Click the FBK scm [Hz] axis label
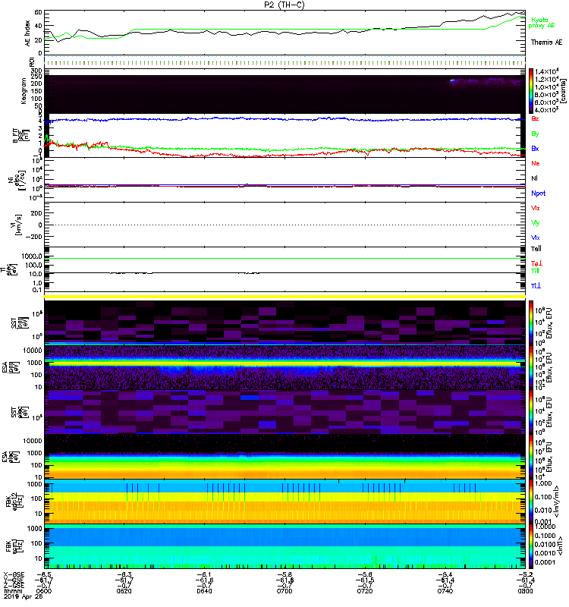This screenshot has width=569, height=607. 14,546
